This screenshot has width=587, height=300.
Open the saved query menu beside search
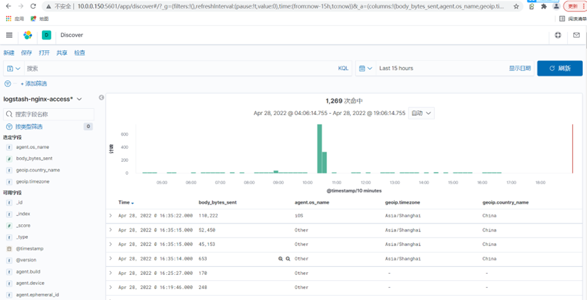point(14,68)
